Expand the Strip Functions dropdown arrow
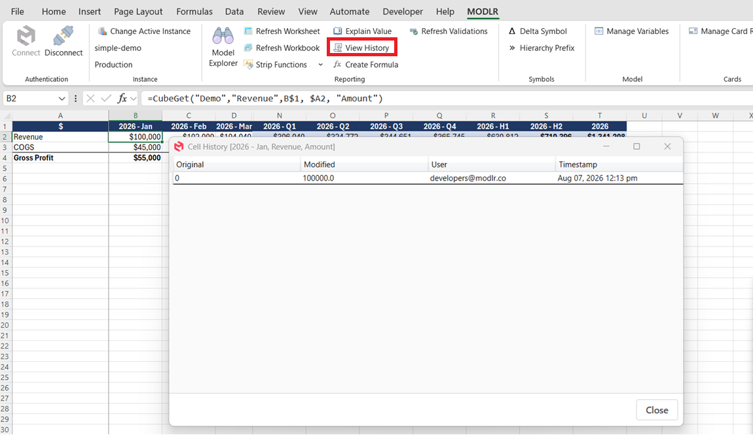753x435 pixels. pyautogui.click(x=320, y=65)
